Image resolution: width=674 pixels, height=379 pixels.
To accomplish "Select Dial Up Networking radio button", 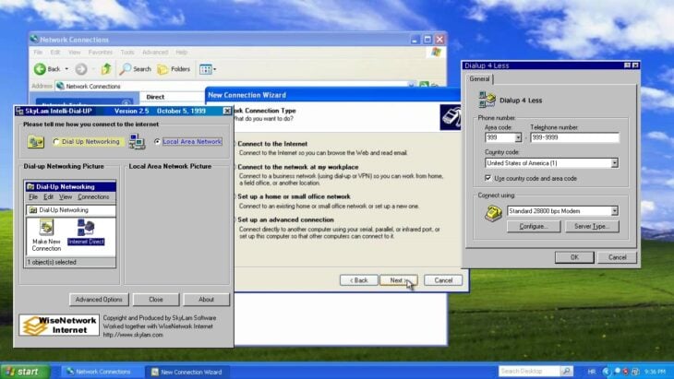I will coord(56,142).
